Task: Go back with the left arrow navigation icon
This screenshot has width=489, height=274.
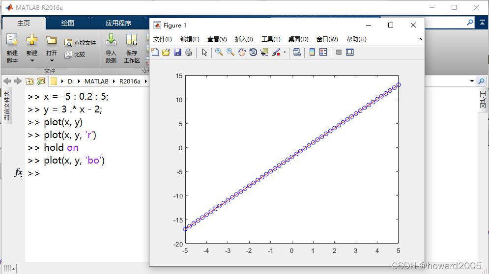Action: [x=7, y=82]
